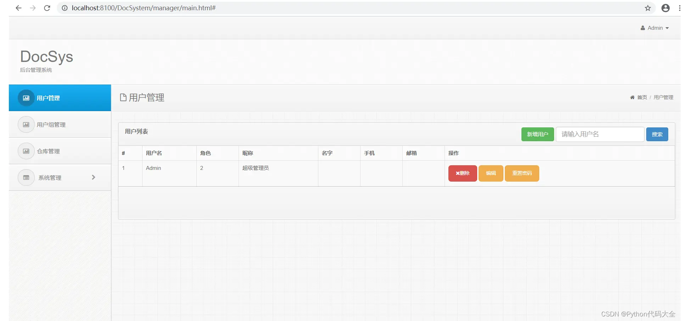681x321 pixels.
Task: Bookmark this page with the star icon
Action: pyautogui.click(x=648, y=8)
